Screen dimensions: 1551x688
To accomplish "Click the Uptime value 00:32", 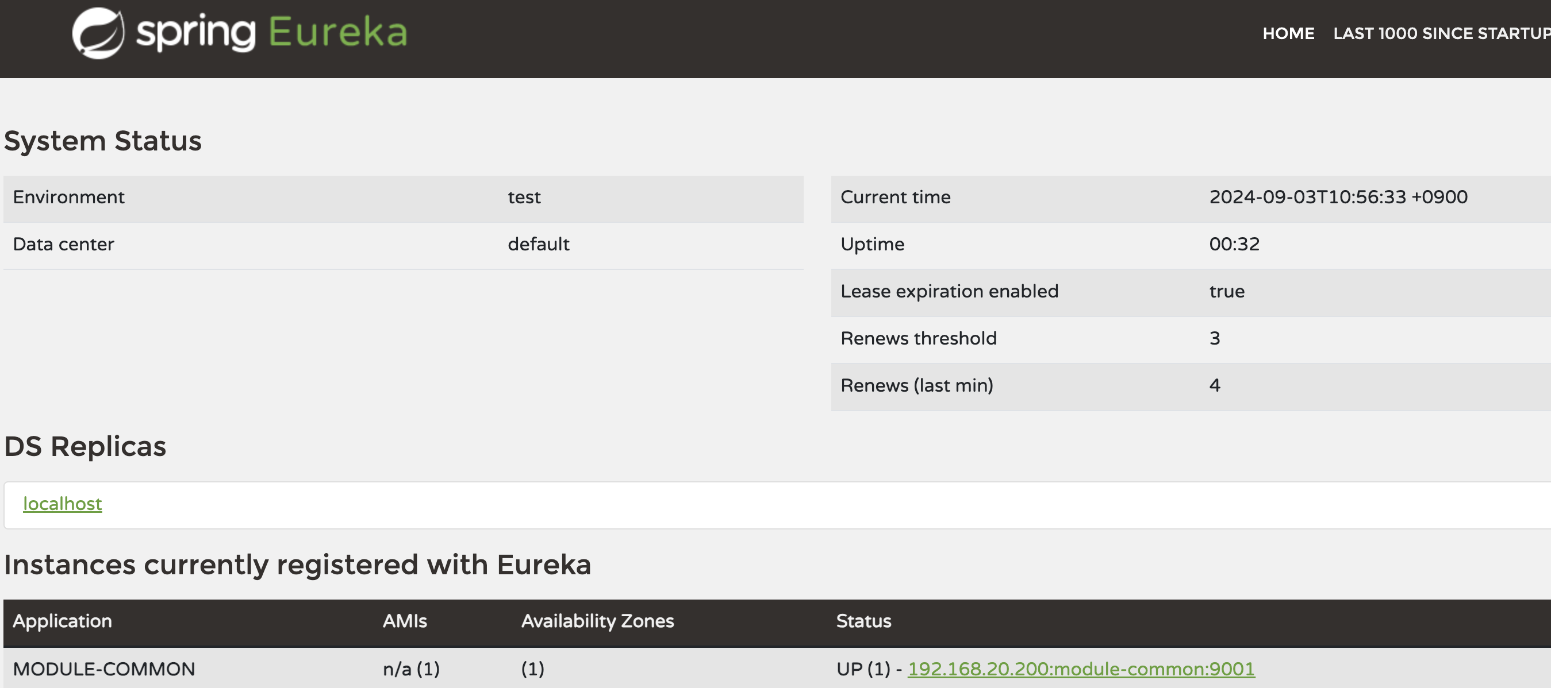I will [1234, 244].
